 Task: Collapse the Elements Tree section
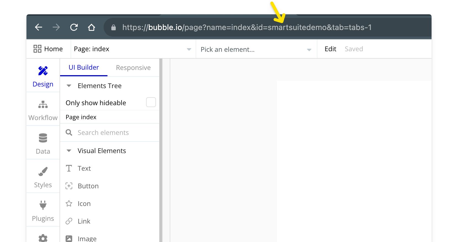[69, 86]
